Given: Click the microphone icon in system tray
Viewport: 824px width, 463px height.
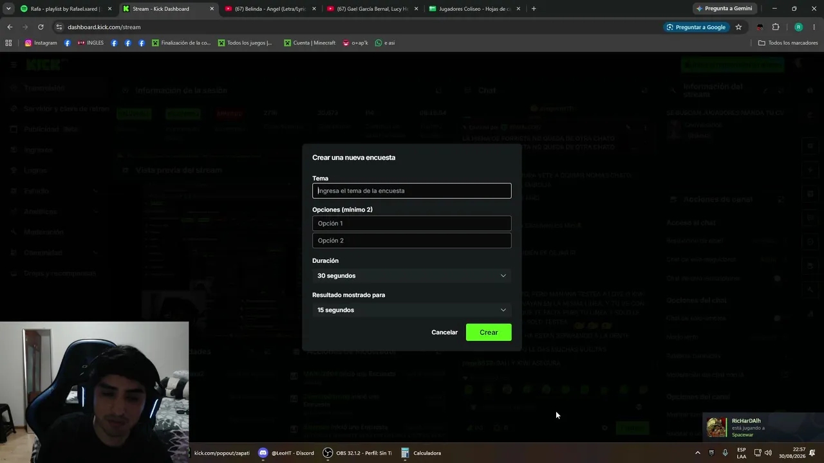Looking at the screenshot, I should (x=726, y=453).
